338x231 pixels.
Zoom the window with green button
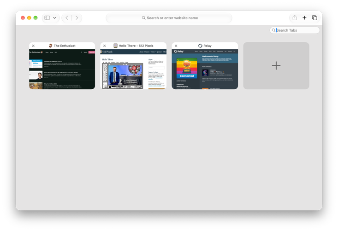36,18
